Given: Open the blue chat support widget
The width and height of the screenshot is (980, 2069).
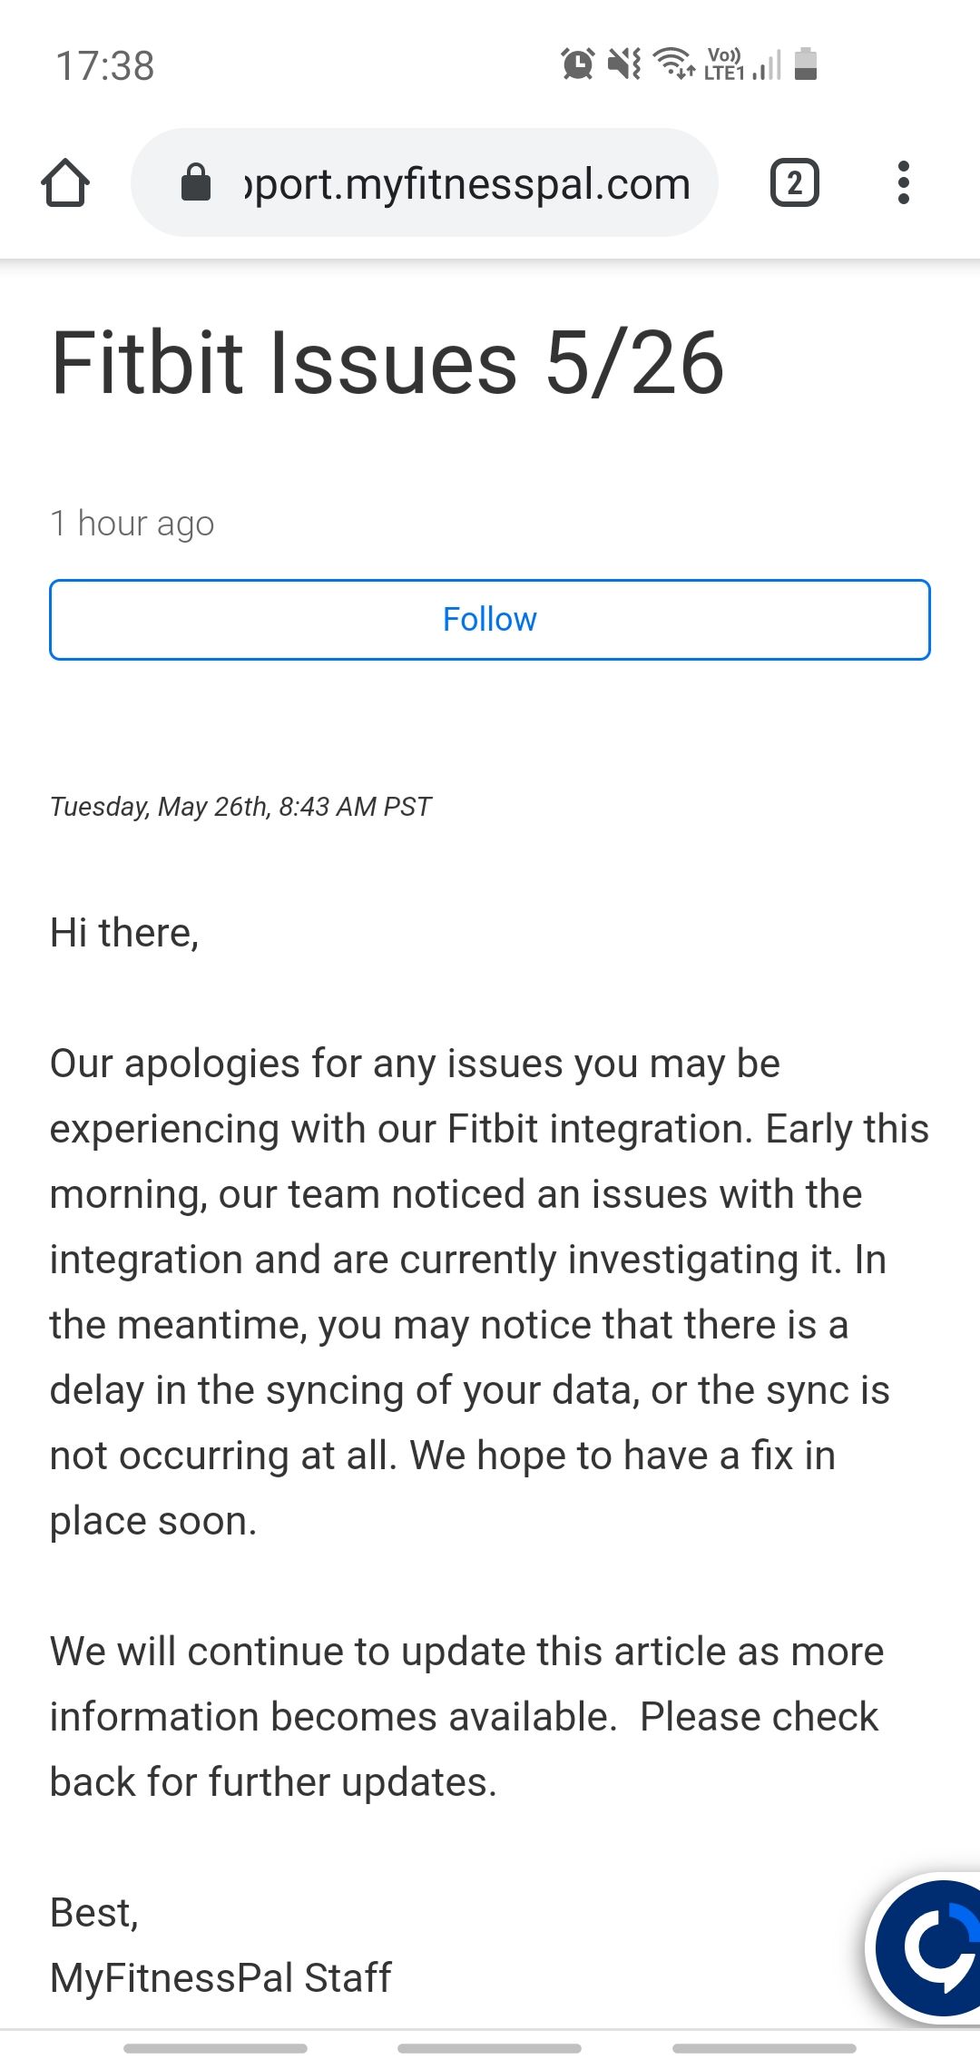Looking at the screenshot, I should click(x=935, y=1946).
